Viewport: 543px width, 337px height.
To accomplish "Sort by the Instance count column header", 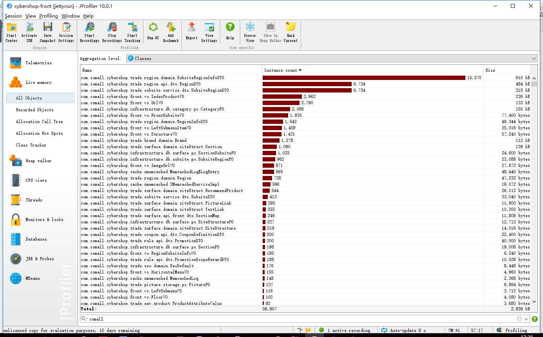I will click(372, 70).
